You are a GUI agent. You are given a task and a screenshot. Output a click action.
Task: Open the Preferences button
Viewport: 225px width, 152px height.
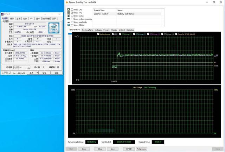[141, 149]
